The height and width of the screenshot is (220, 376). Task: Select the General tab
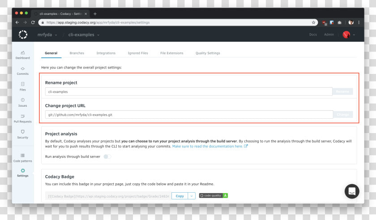coord(51,53)
